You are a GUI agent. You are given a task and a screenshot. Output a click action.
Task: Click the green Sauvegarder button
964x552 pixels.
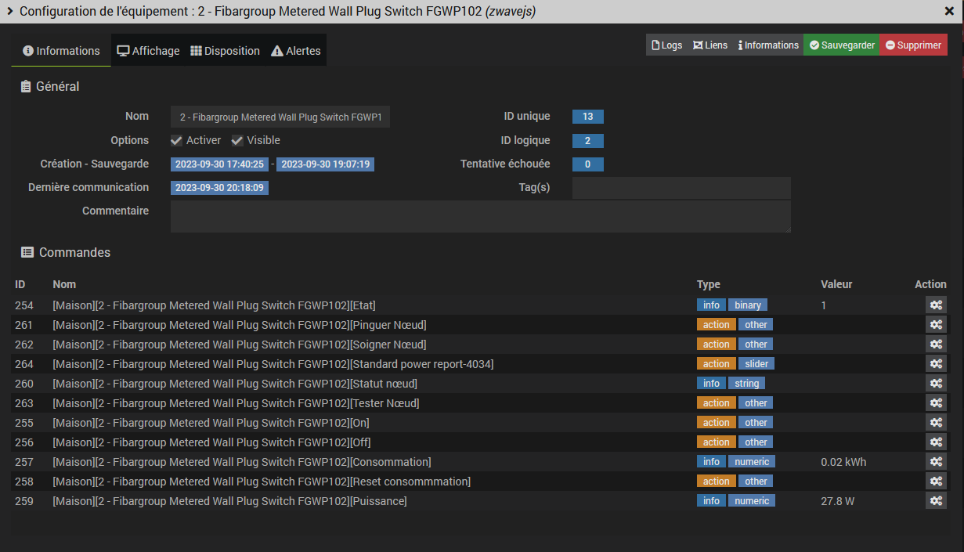[x=841, y=45]
